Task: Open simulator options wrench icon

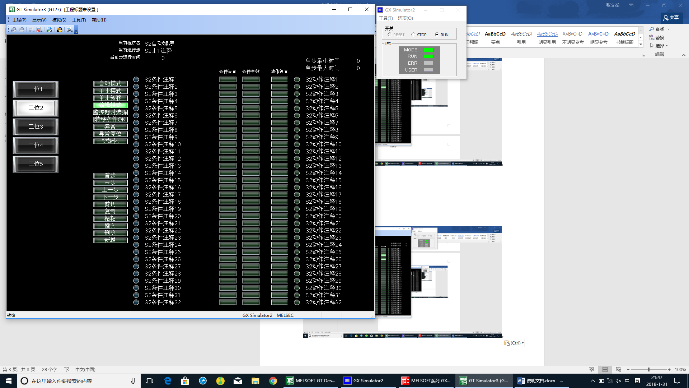Action: [69, 30]
